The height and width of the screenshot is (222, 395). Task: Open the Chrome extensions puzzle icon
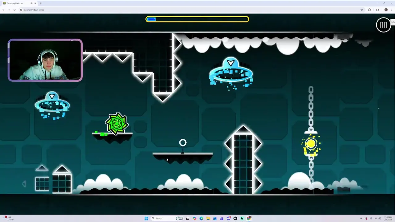(369, 10)
